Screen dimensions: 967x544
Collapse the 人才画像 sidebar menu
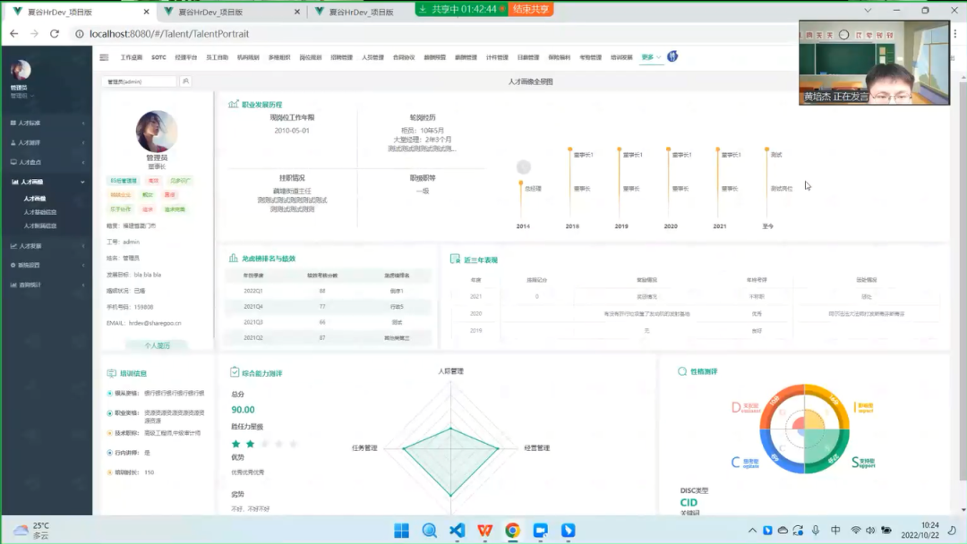(47, 183)
